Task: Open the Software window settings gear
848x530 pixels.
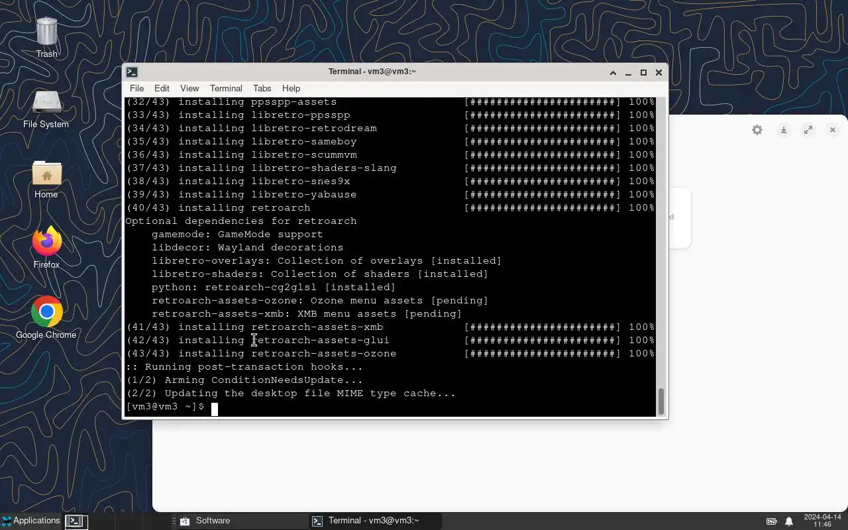Action: tap(757, 130)
